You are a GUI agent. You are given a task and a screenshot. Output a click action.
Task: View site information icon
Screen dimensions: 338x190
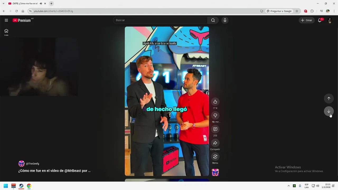[x=30, y=11]
